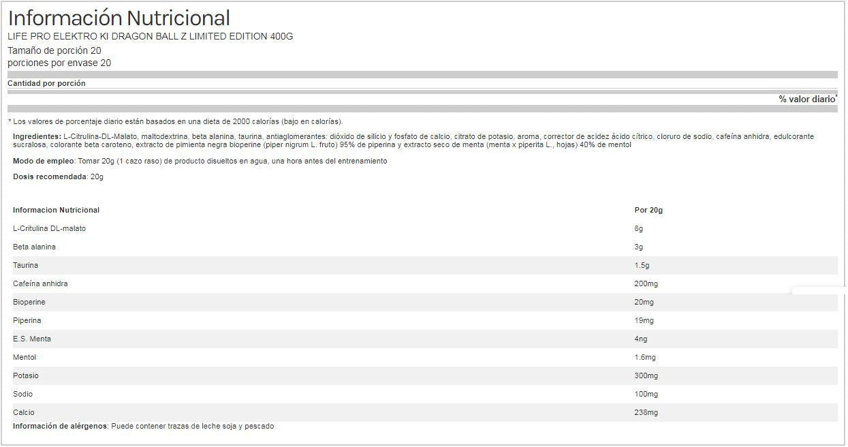The height and width of the screenshot is (447, 848).
Task: Click the Piperina 19mg value
Action: [644, 320]
